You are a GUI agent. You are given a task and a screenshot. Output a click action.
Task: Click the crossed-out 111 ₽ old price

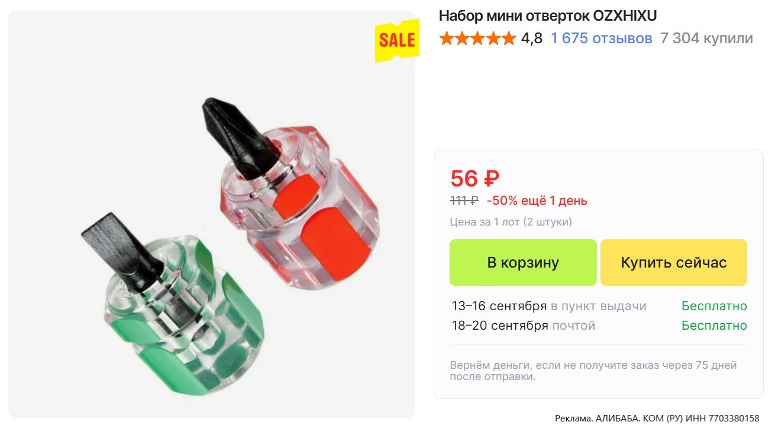tap(464, 201)
